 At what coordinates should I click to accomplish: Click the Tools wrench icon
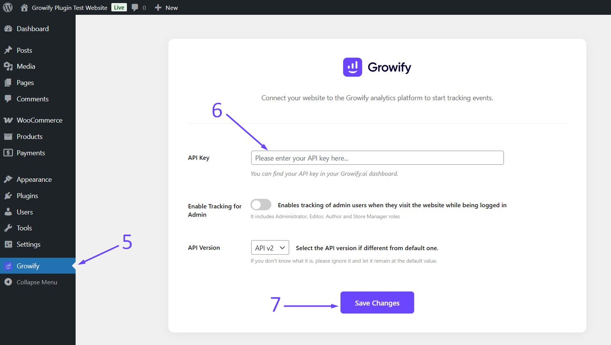pos(8,228)
